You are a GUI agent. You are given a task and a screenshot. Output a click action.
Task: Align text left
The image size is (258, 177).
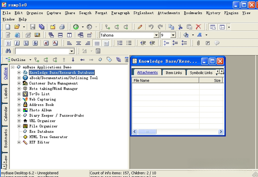click(69, 43)
